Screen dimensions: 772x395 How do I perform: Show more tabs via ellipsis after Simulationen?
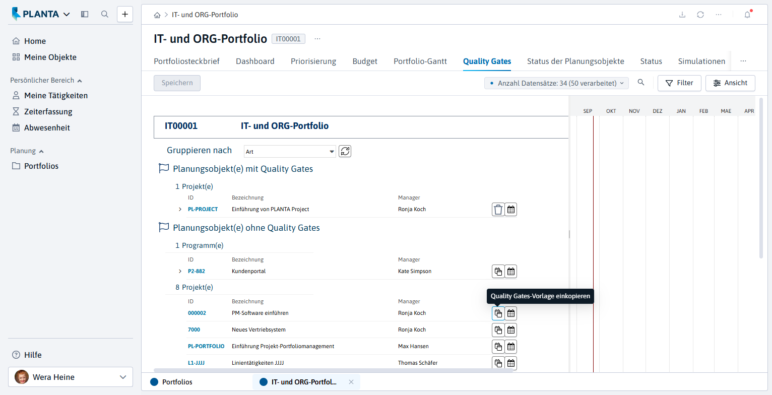[x=743, y=61]
